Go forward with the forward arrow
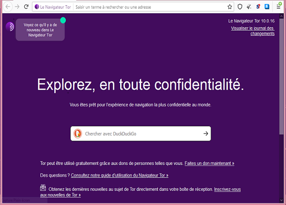This screenshot has width=286, height=205. pyautogui.click(x=17, y=7)
